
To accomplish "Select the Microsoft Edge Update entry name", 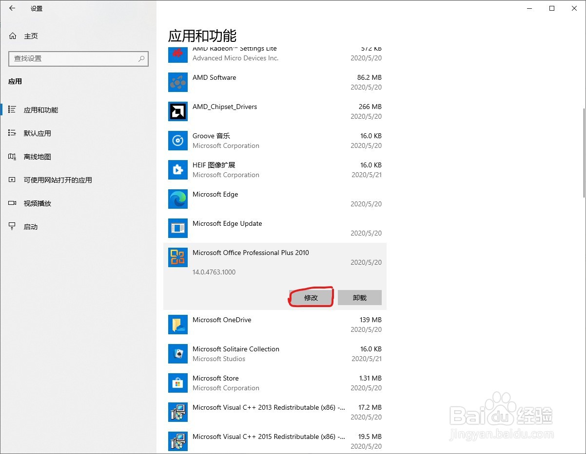I will (227, 223).
